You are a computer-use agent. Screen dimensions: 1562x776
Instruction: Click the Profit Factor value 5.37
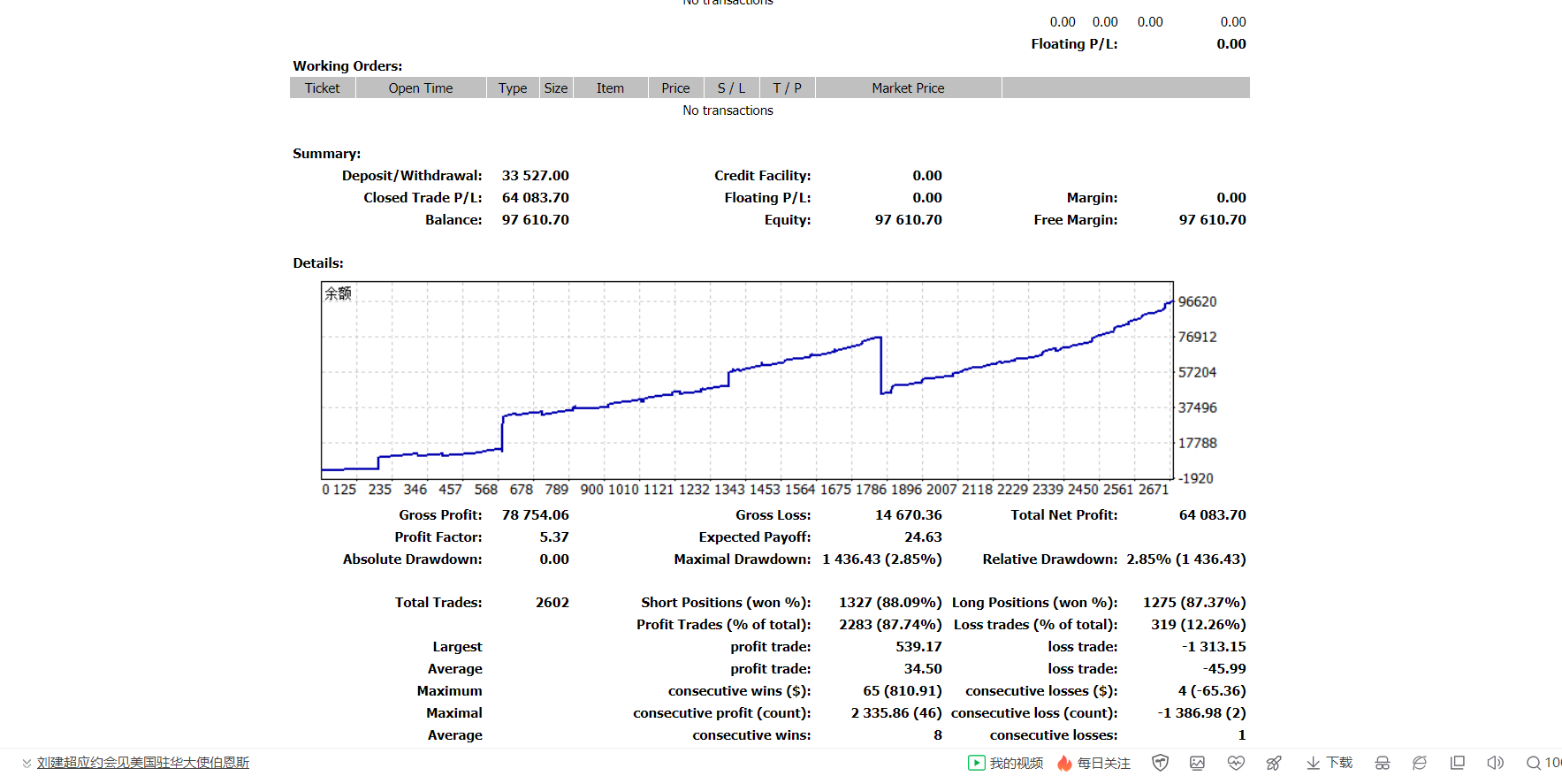coord(554,537)
